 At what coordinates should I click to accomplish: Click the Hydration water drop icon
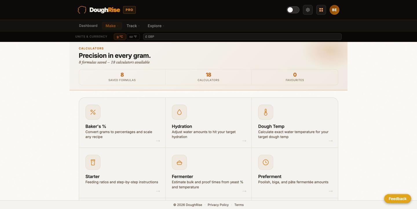point(179,112)
